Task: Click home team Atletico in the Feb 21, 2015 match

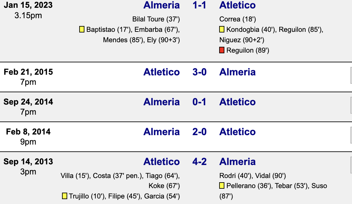Action: point(161,72)
